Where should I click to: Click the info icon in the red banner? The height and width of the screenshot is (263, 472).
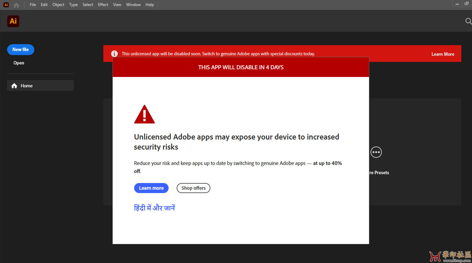click(114, 54)
